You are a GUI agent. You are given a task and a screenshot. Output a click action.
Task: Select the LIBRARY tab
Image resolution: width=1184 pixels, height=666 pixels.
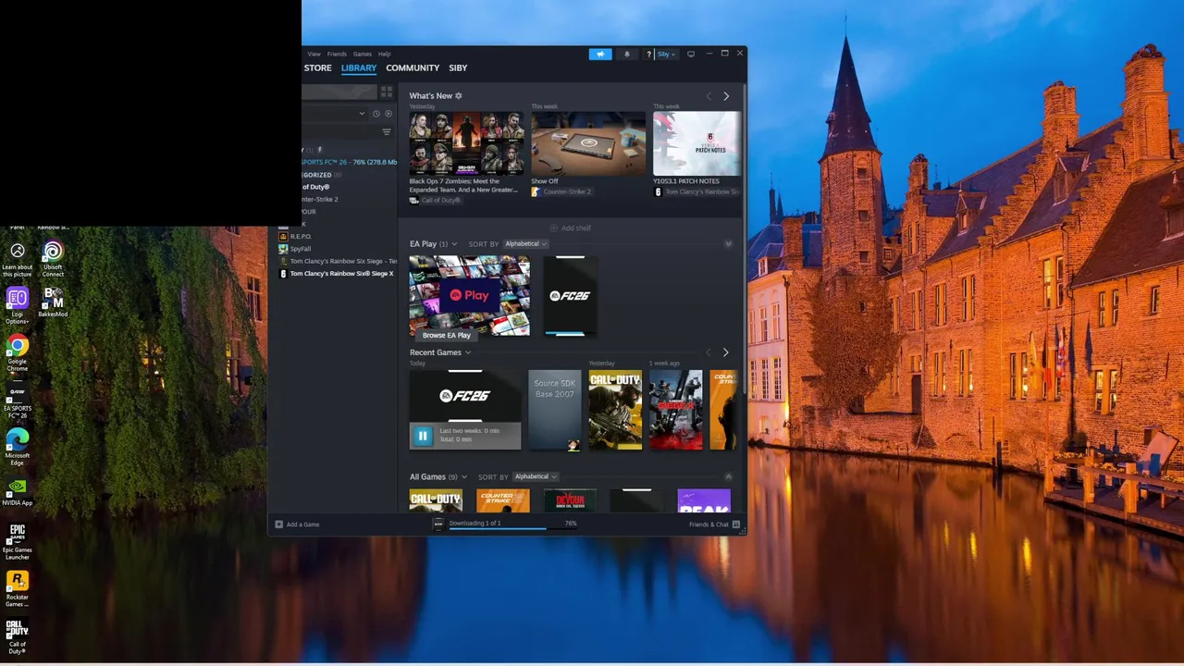point(359,68)
